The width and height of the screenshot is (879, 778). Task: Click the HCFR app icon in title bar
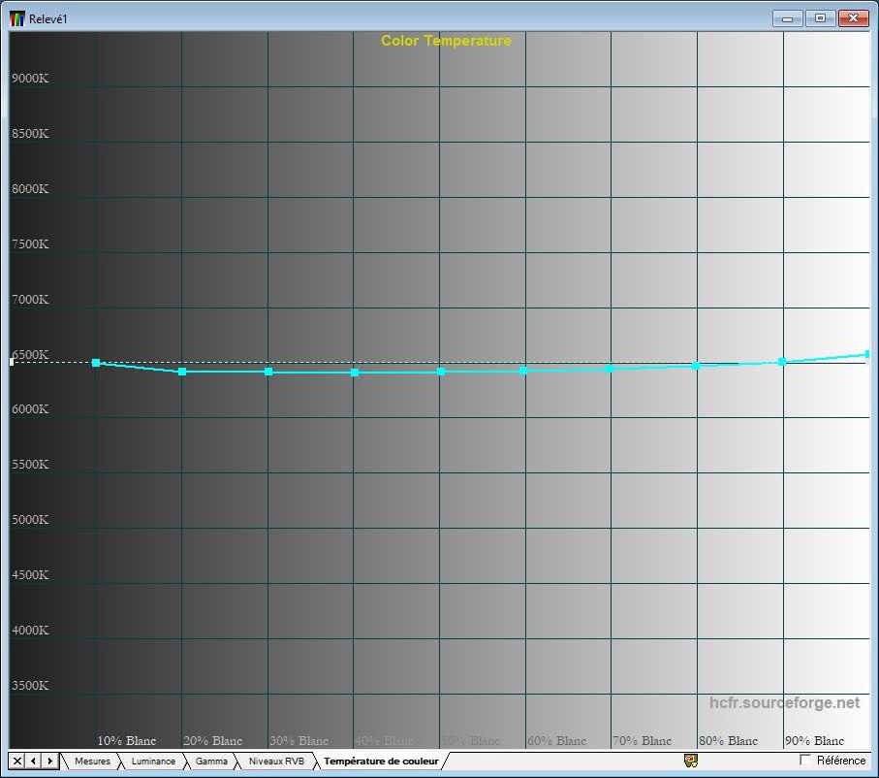pos(17,18)
